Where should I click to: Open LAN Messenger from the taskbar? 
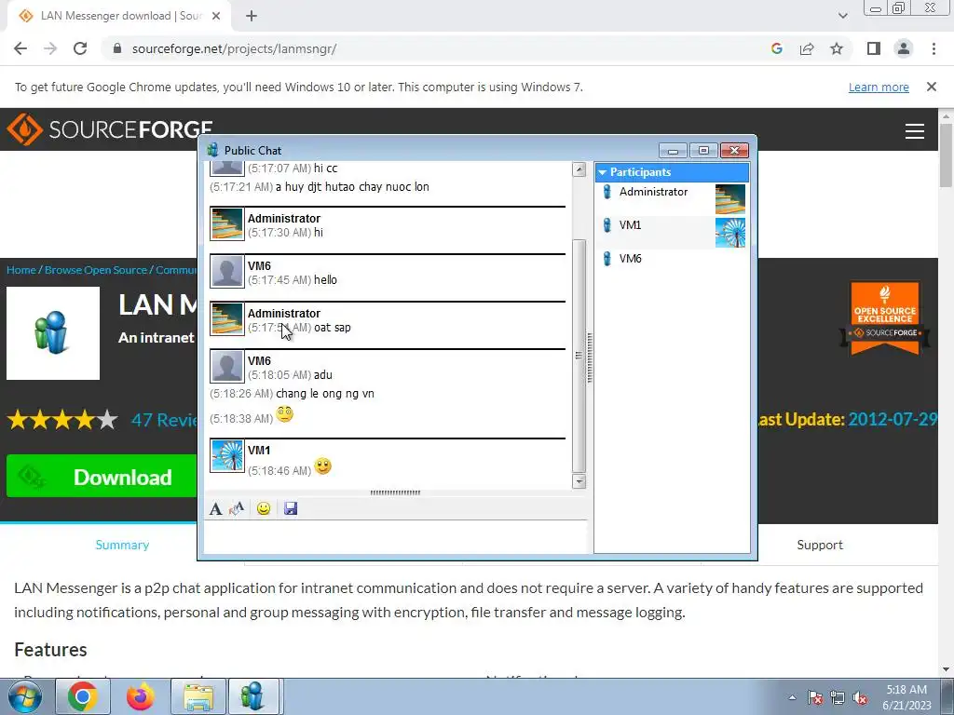[x=253, y=696]
